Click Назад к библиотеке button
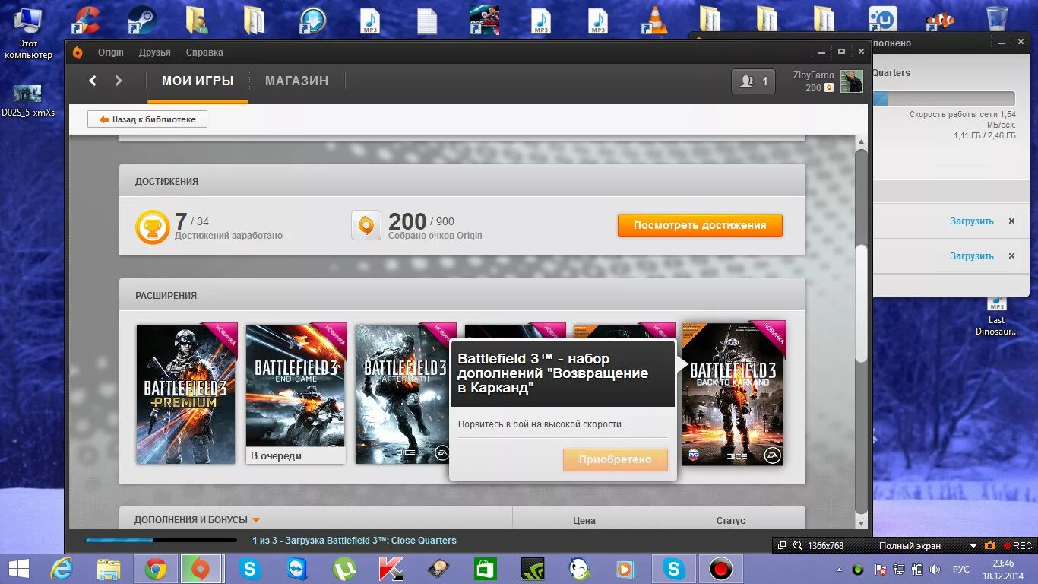The height and width of the screenshot is (584, 1038). point(147,119)
